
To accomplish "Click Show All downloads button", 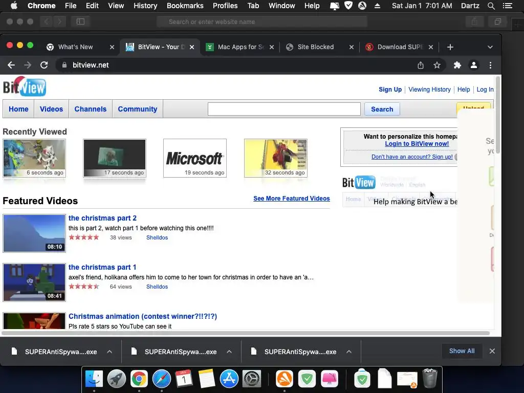I will (462, 351).
